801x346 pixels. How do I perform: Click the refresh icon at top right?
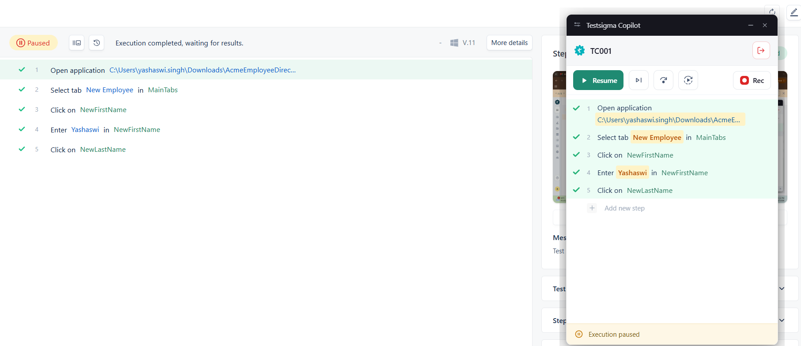click(772, 12)
